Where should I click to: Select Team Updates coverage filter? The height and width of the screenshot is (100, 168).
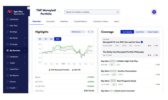(x=127, y=32)
